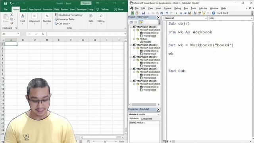The image size is (254, 143).
Task: Open the Name Box dropdown arrow
Action: (x=18, y=34)
